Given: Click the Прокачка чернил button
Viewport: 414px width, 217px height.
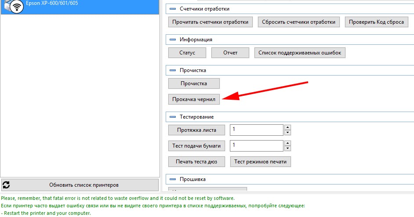Looking at the screenshot, I should (x=194, y=99).
